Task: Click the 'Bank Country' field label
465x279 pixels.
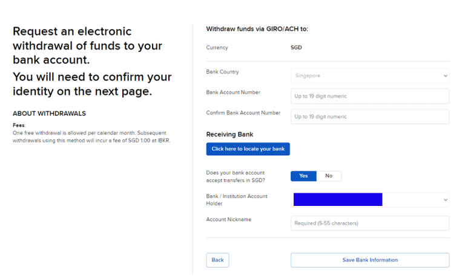Action: tap(222, 72)
